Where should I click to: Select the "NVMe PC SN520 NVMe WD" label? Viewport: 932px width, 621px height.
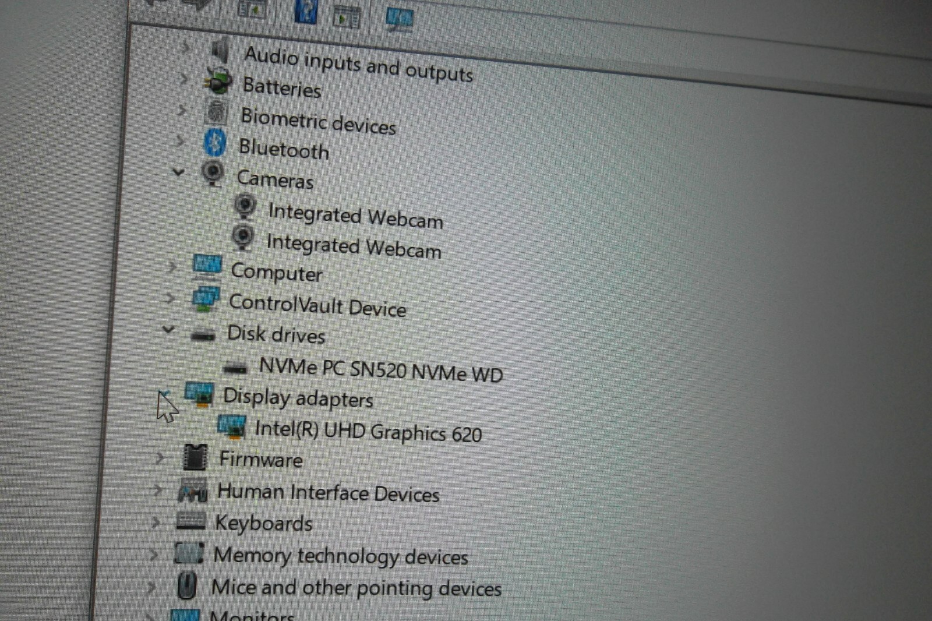pos(381,369)
